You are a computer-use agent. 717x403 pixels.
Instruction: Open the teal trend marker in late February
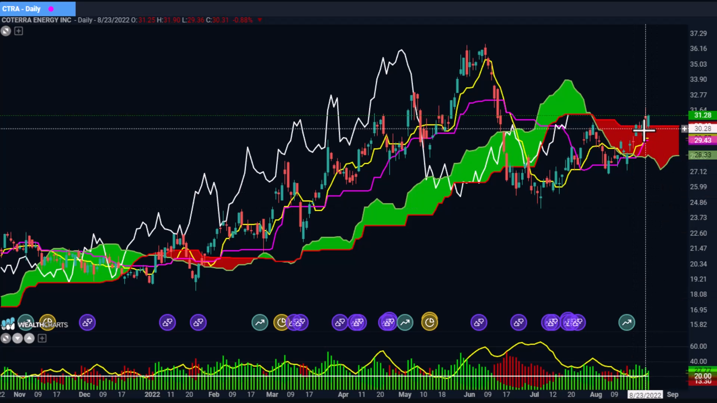point(260,322)
